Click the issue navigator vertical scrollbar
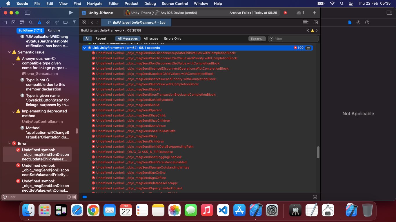396x222 pixels. click(x=77, y=131)
